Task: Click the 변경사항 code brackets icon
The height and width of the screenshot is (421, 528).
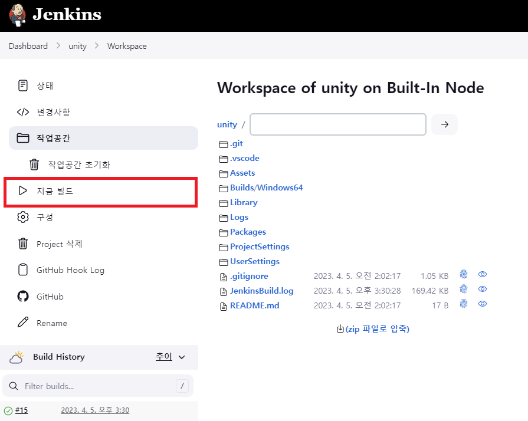Action: click(x=23, y=112)
